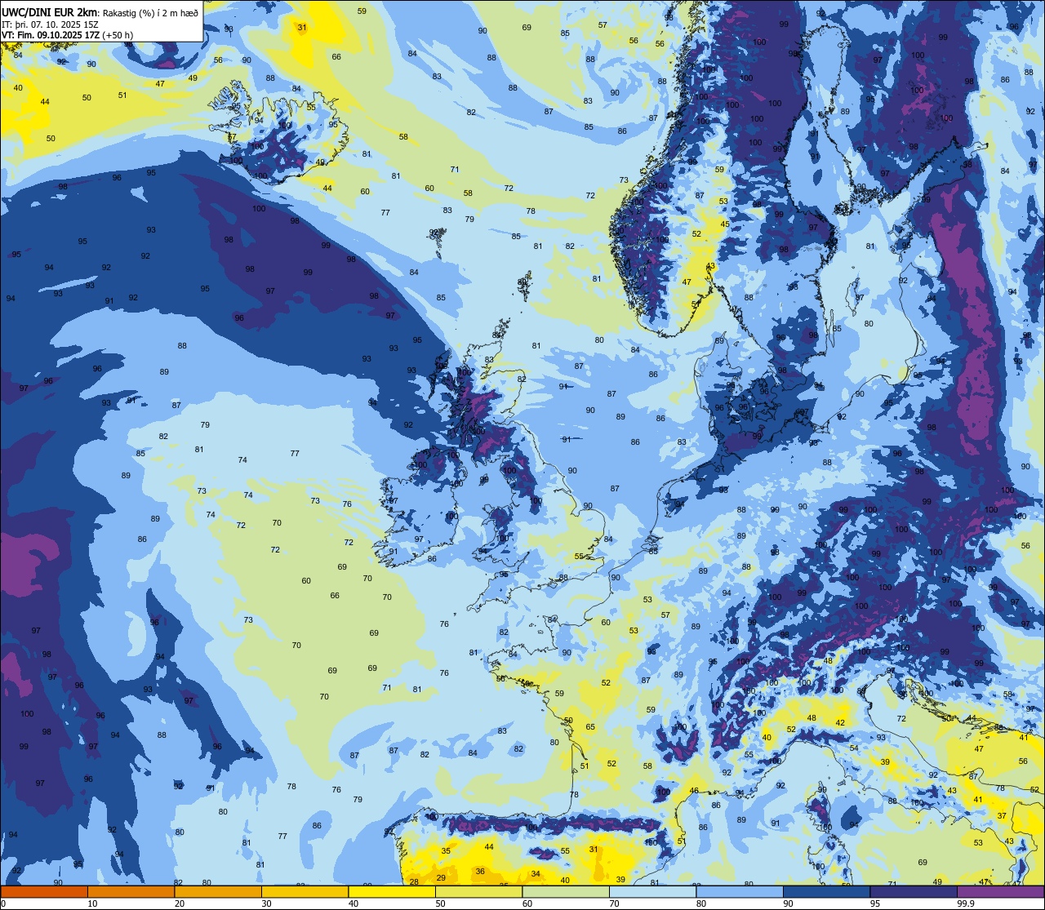Viewport: 1045px width, 910px height.
Task: Click the legend tick label '95'
Action: click(x=875, y=903)
